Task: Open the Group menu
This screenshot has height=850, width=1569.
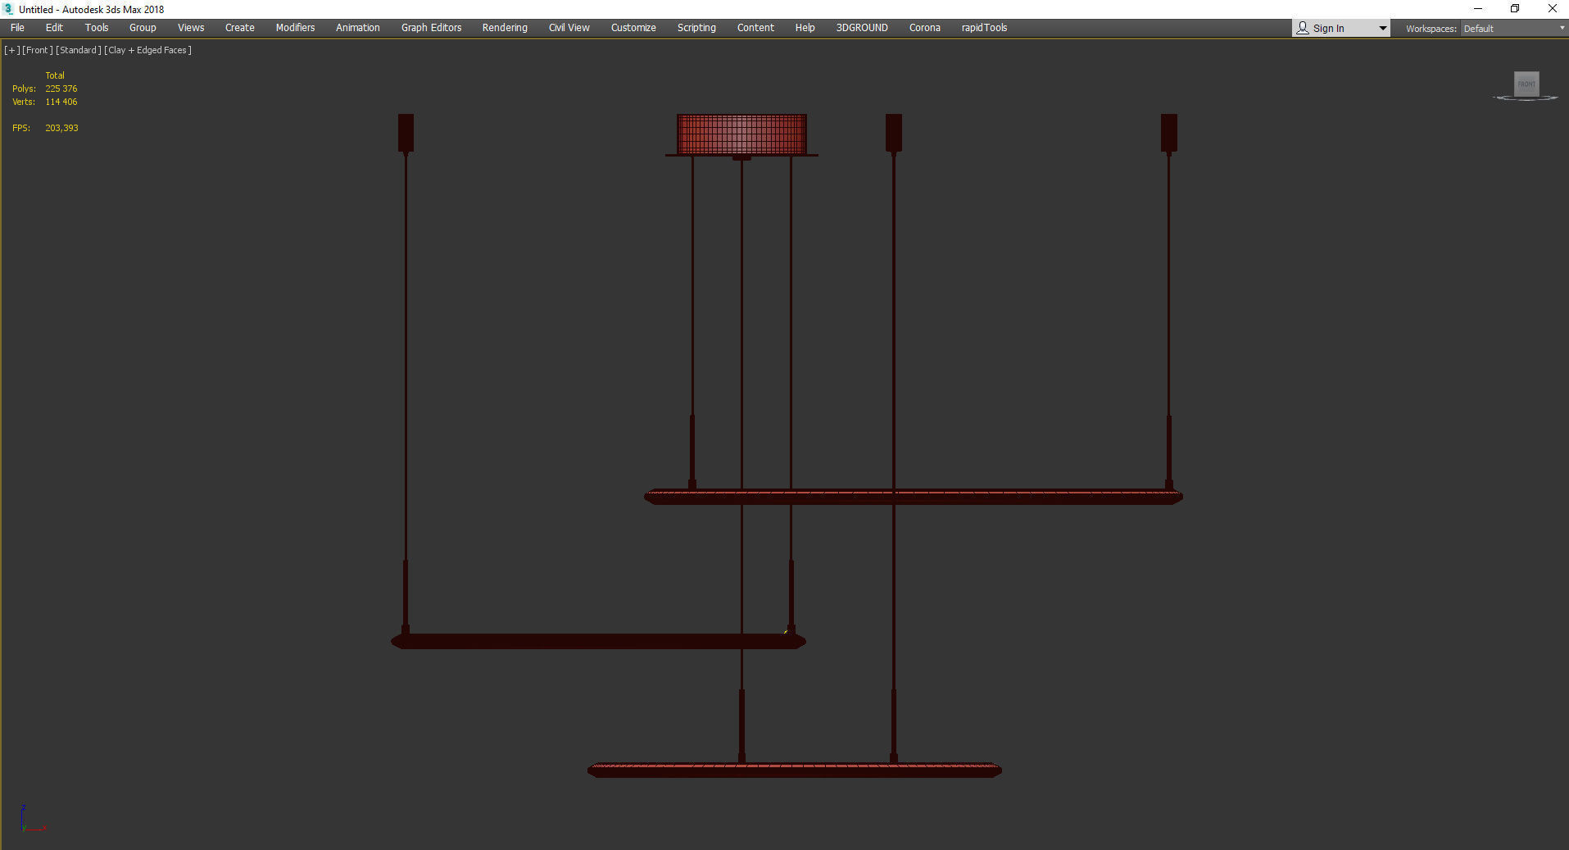Action: (x=143, y=28)
